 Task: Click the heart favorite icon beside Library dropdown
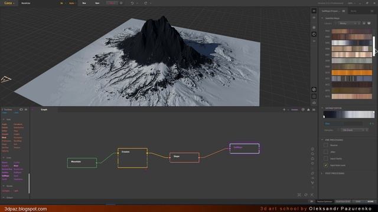pyautogui.click(x=369, y=24)
